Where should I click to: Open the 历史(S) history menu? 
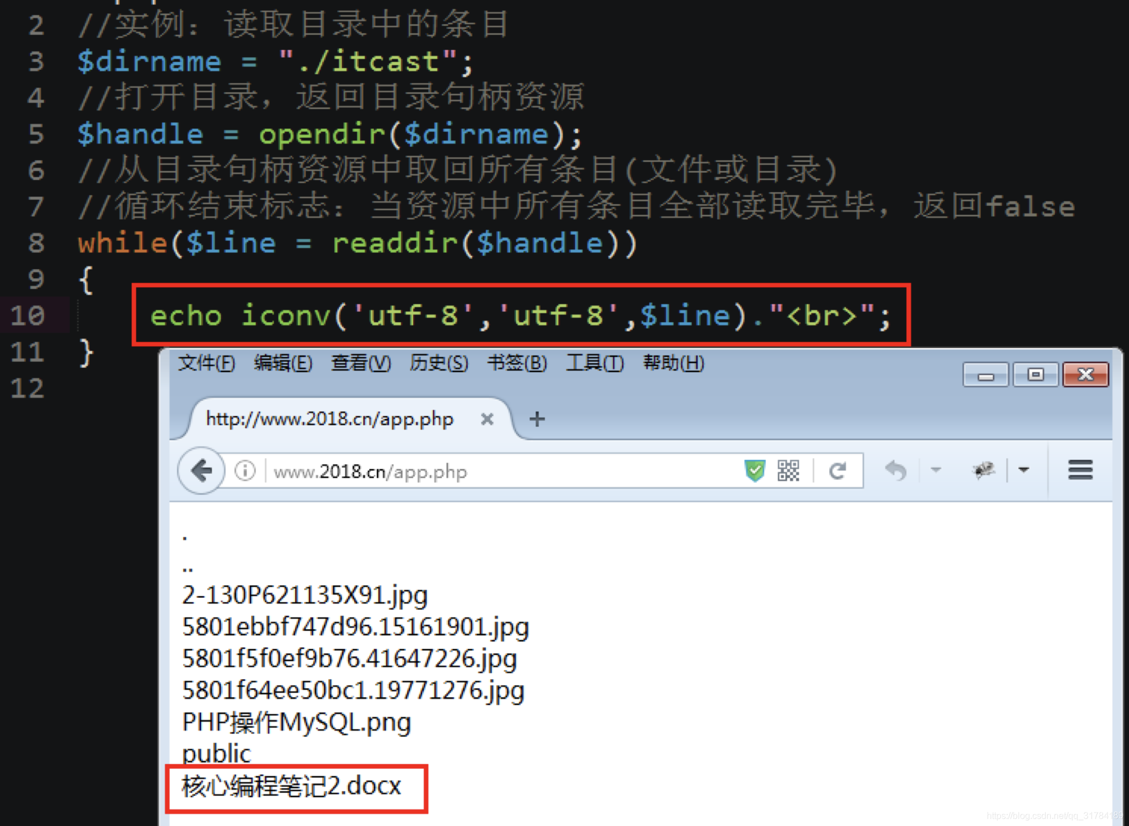[439, 363]
